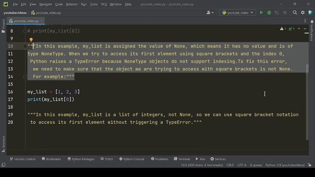The width and height of the screenshot is (315, 177).
Task: Go to previous highlighted error arrow
Action: click(x=299, y=29)
